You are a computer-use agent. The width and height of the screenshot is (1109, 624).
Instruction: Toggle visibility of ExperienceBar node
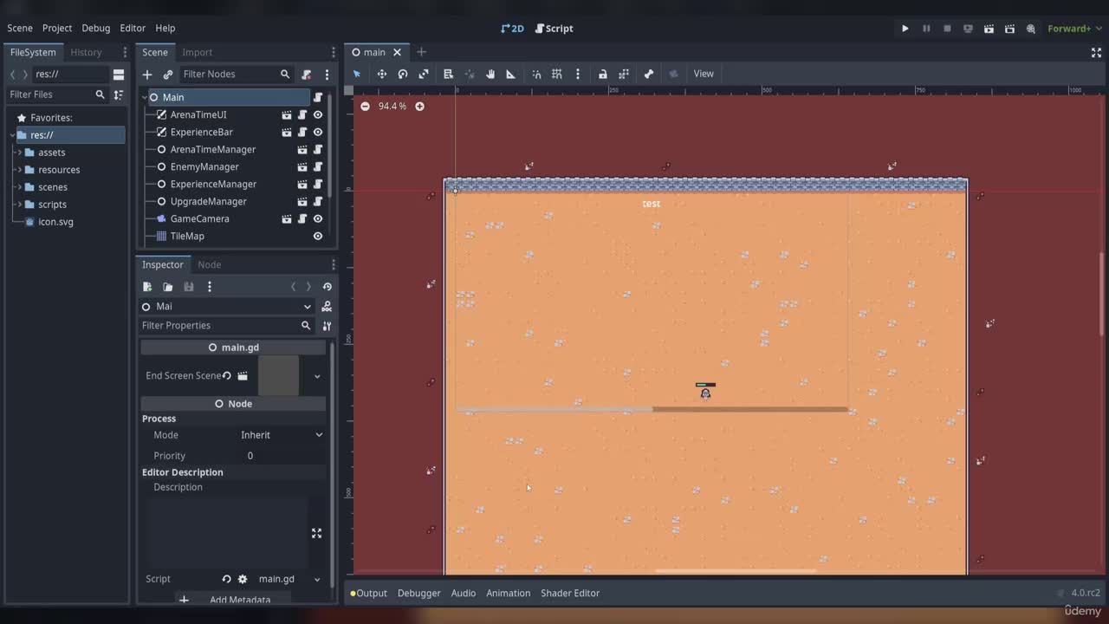(318, 132)
